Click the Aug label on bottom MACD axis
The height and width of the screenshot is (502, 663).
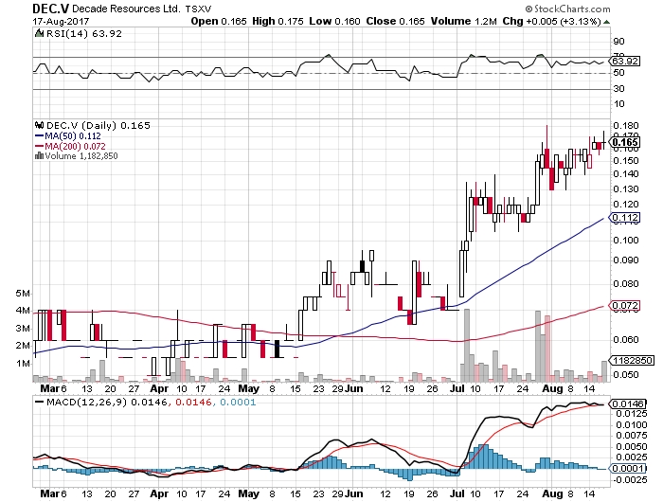pyautogui.click(x=552, y=494)
